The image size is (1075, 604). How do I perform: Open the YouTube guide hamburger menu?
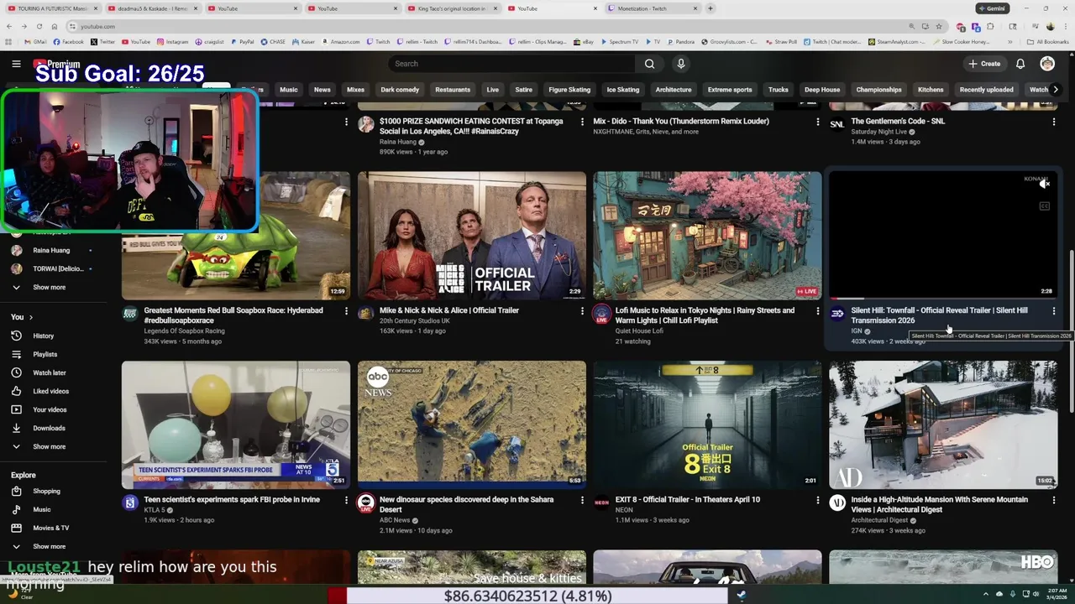click(16, 64)
